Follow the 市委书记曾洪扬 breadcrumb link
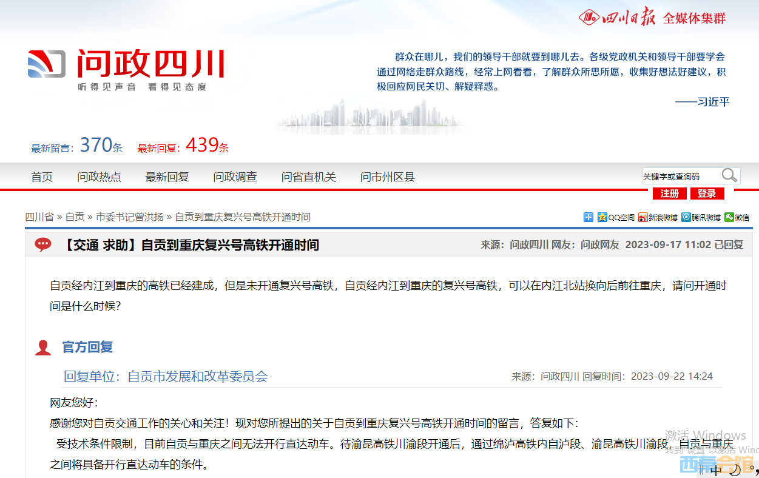759x478 pixels. 129,217
